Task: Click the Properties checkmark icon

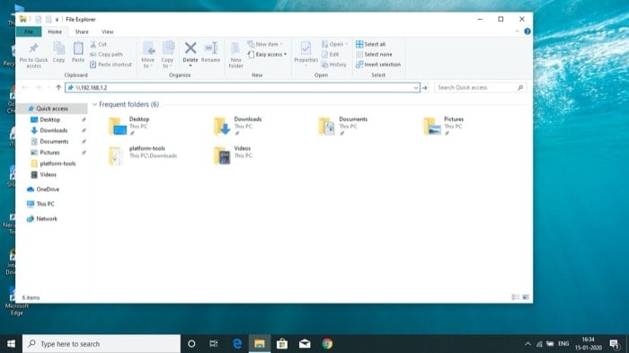Action: click(x=306, y=49)
